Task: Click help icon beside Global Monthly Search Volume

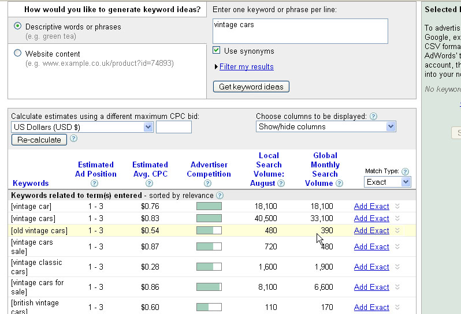Action: [339, 184]
